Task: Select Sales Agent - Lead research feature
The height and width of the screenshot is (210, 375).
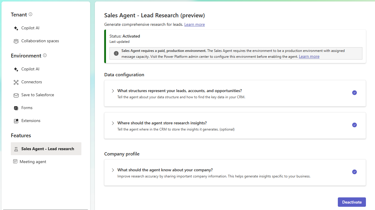Action: coord(47,149)
